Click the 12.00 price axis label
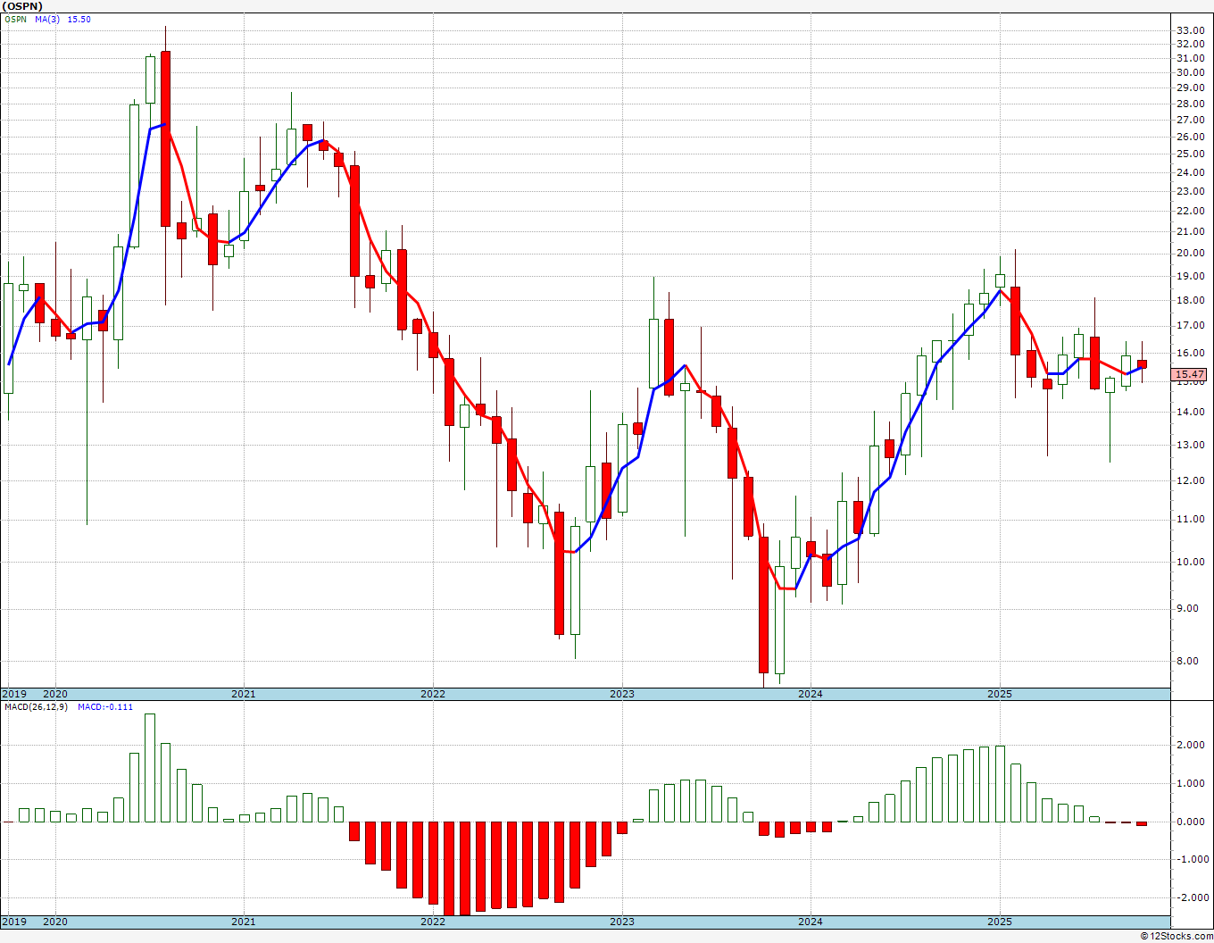The width and height of the screenshot is (1214, 943). [1191, 481]
